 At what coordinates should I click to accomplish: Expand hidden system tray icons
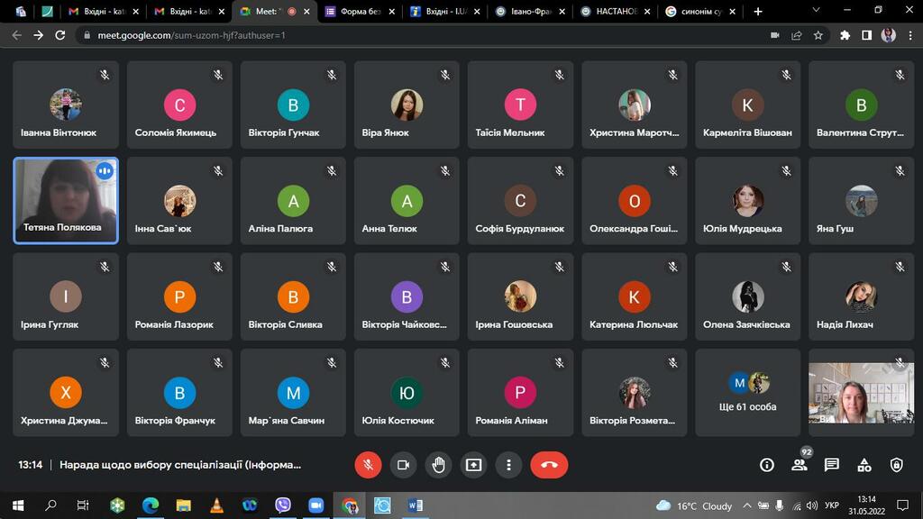pos(747,505)
